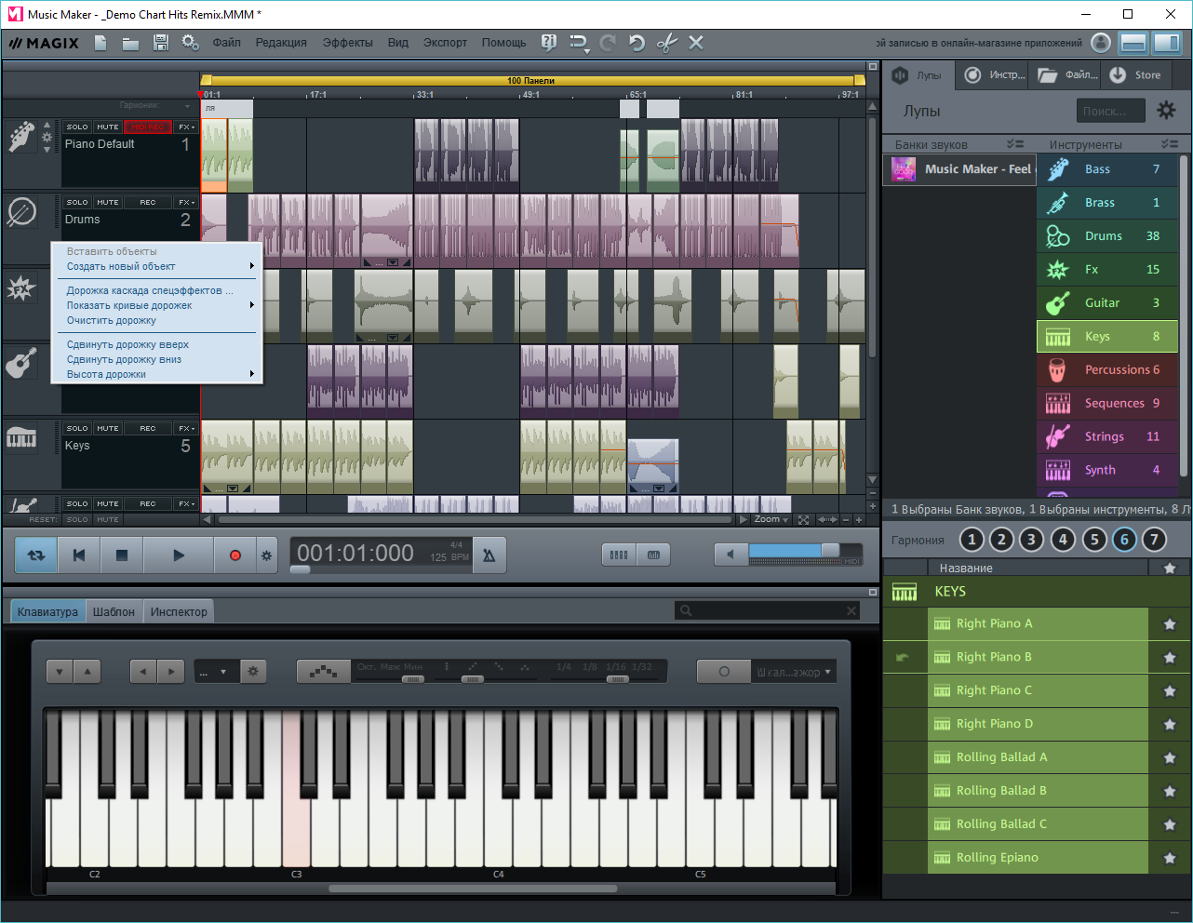Open the Zoom dropdown below the arranger
The width and height of the screenshot is (1193, 923).
[771, 519]
